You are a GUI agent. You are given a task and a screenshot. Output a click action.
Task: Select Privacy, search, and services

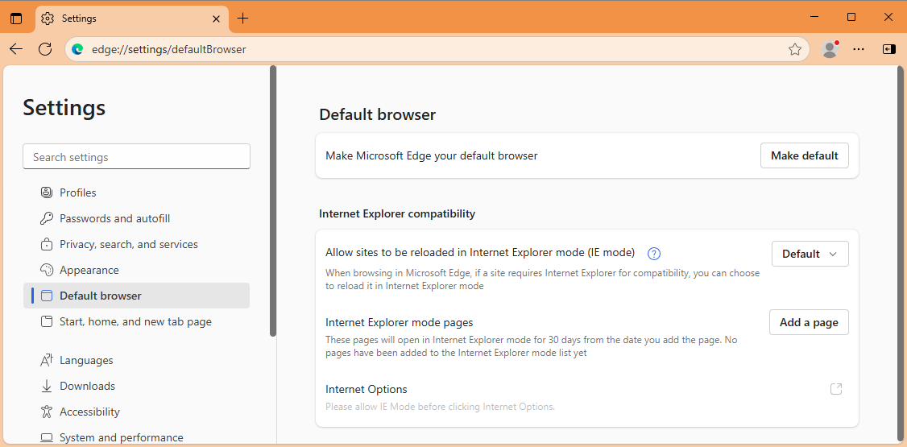coord(128,244)
